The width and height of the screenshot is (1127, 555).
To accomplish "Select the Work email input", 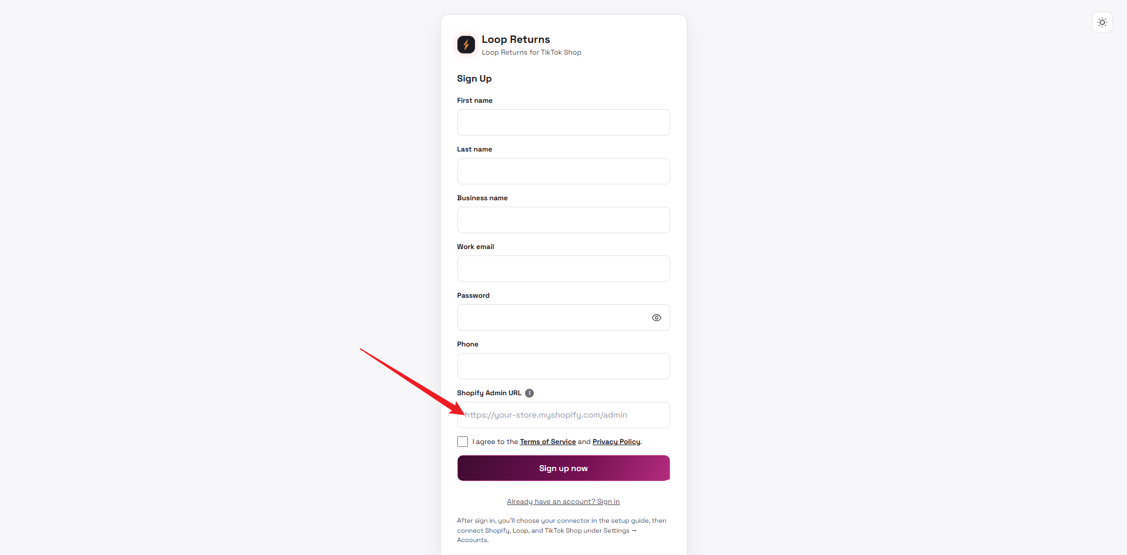I will 563,268.
